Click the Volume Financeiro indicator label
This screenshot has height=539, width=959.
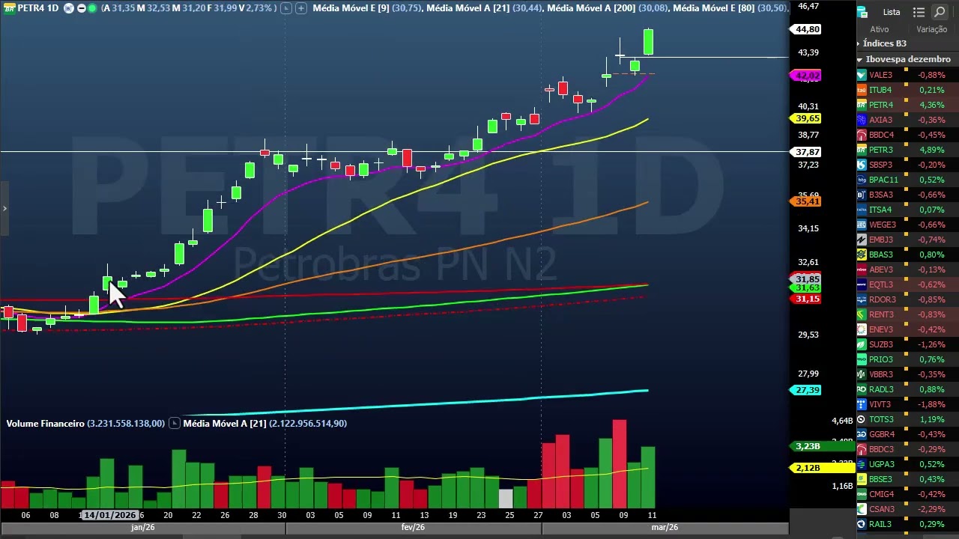(x=45, y=424)
